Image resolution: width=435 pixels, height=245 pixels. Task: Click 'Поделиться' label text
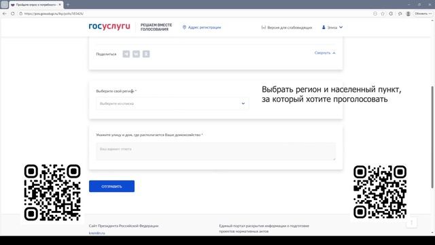click(106, 54)
